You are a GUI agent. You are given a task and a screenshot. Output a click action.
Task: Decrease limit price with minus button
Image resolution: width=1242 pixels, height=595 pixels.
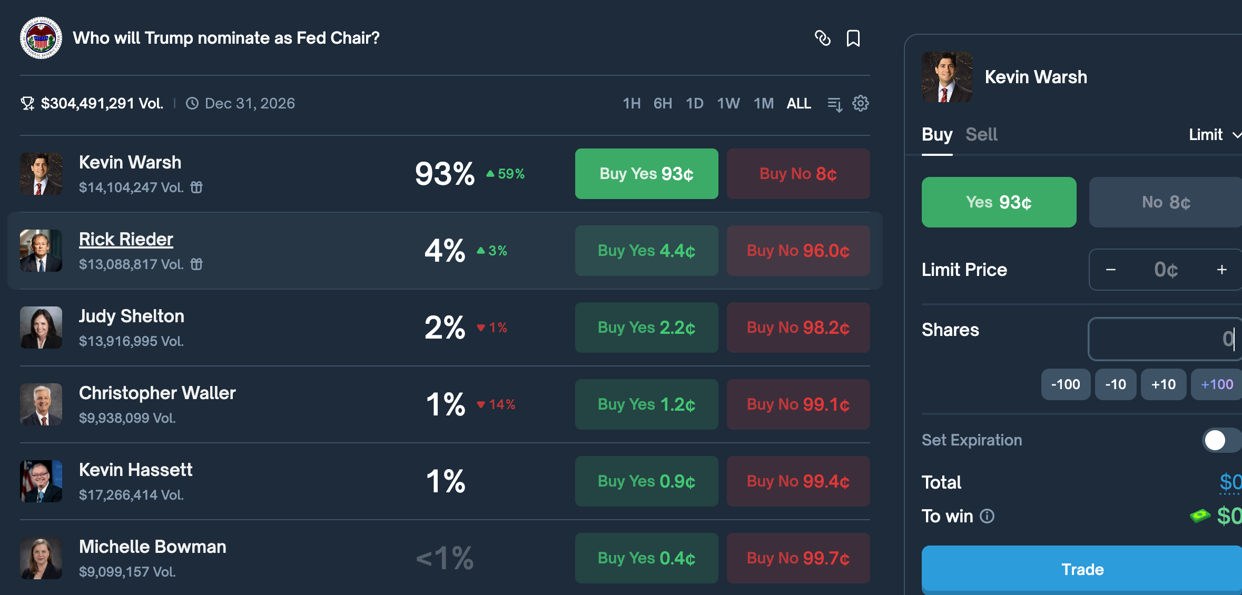point(1111,270)
